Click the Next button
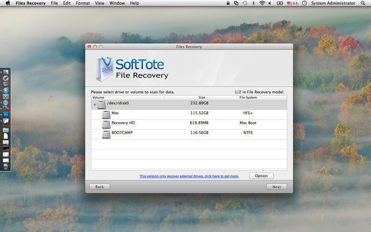The height and width of the screenshot is (232, 371). click(x=276, y=187)
